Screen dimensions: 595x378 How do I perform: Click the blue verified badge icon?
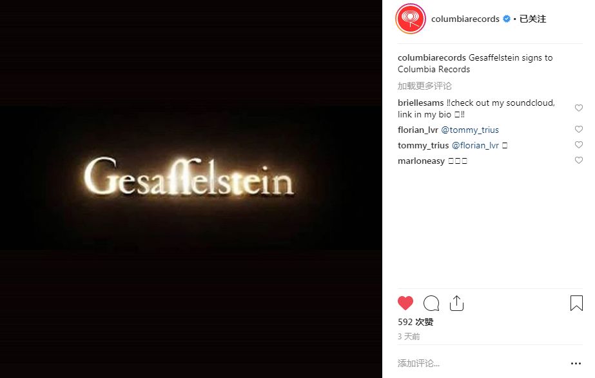click(x=507, y=19)
